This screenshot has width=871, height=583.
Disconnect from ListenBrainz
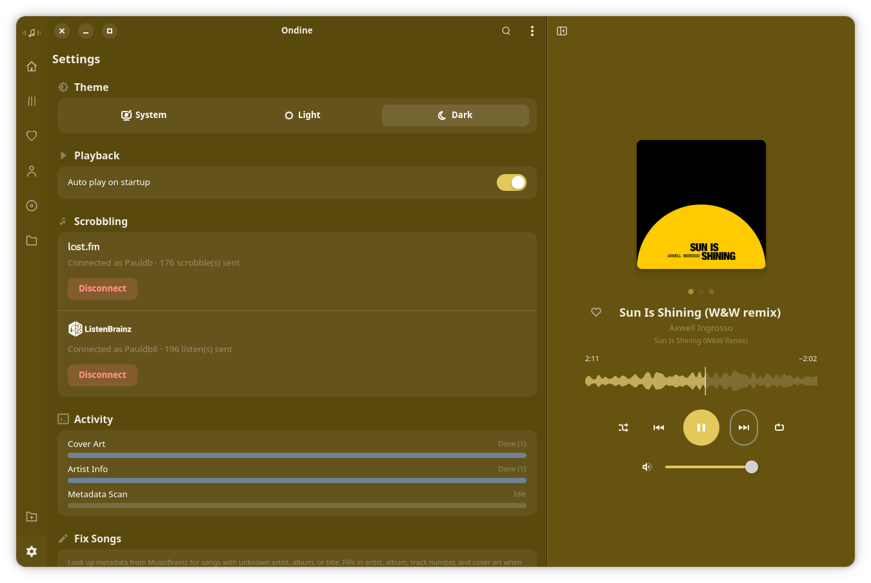click(x=102, y=375)
